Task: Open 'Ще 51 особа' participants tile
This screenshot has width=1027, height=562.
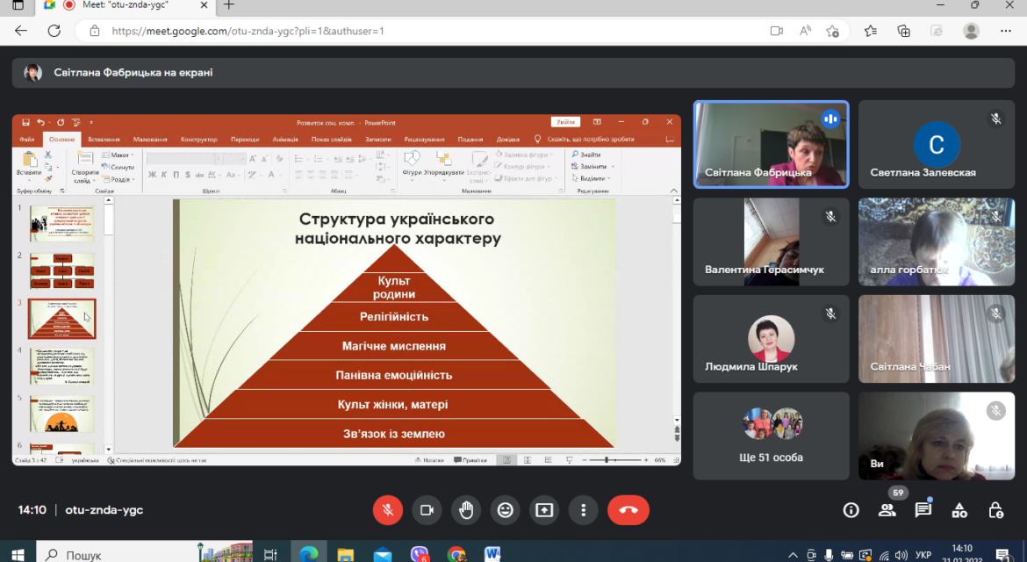Action: [x=771, y=436]
